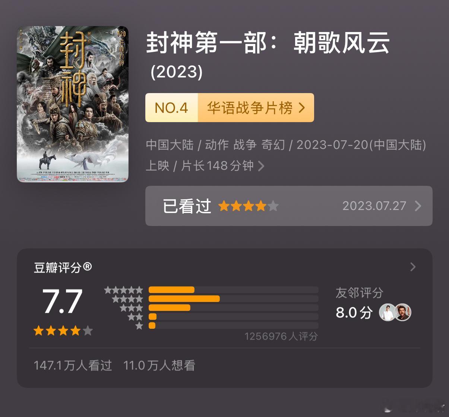Image resolution: width=449 pixels, height=417 pixels.
Task: Open the 已看过 watched status row
Action: tap(289, 206)
